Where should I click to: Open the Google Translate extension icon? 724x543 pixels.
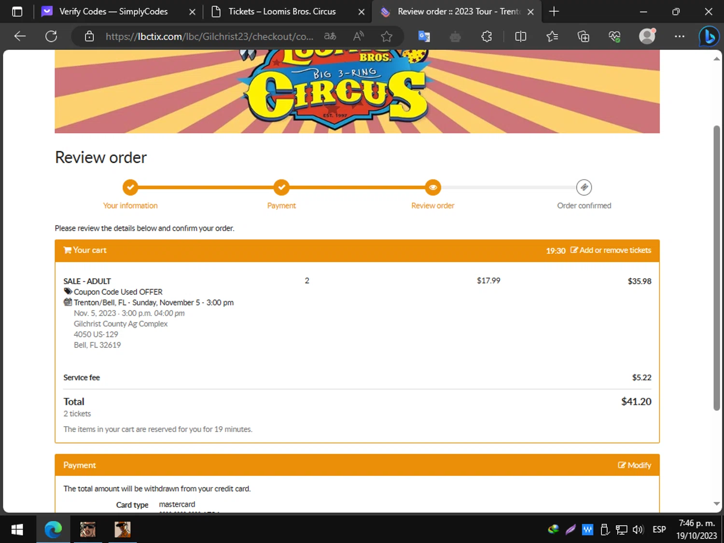click(x=424, y=36)
